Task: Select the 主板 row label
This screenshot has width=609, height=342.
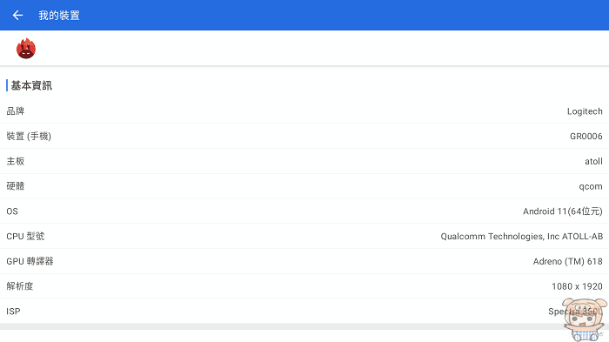Action: [16, 161]
